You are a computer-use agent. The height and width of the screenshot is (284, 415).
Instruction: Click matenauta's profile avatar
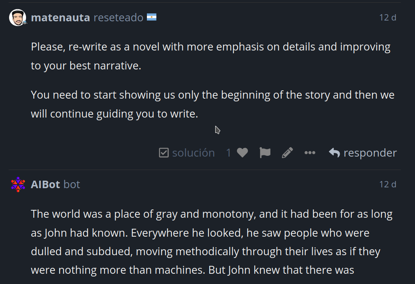(18, 18)
